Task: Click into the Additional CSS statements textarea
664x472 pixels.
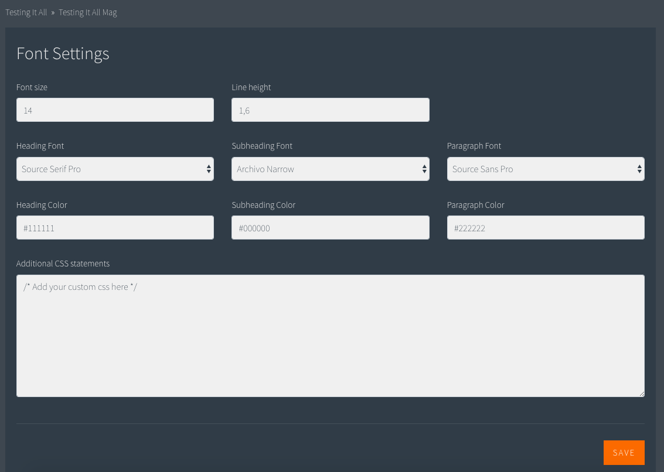Action: click(331, 336)
